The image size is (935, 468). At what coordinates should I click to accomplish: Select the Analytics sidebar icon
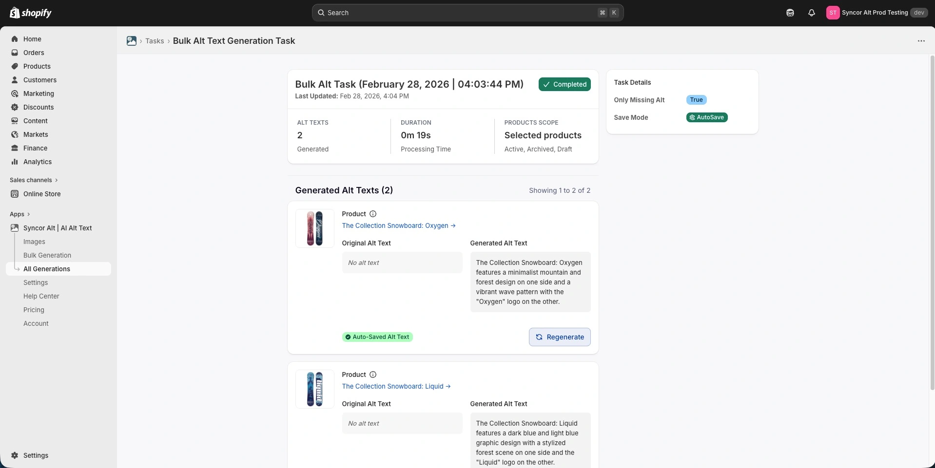click(x=15, y=162)
